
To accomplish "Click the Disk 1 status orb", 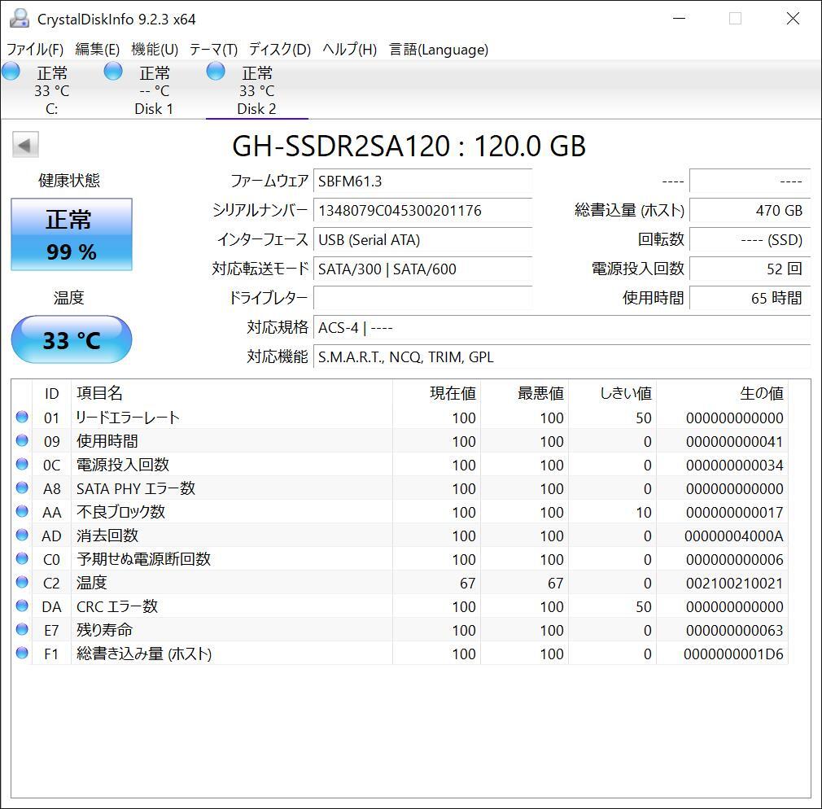I will coord(113,72).
